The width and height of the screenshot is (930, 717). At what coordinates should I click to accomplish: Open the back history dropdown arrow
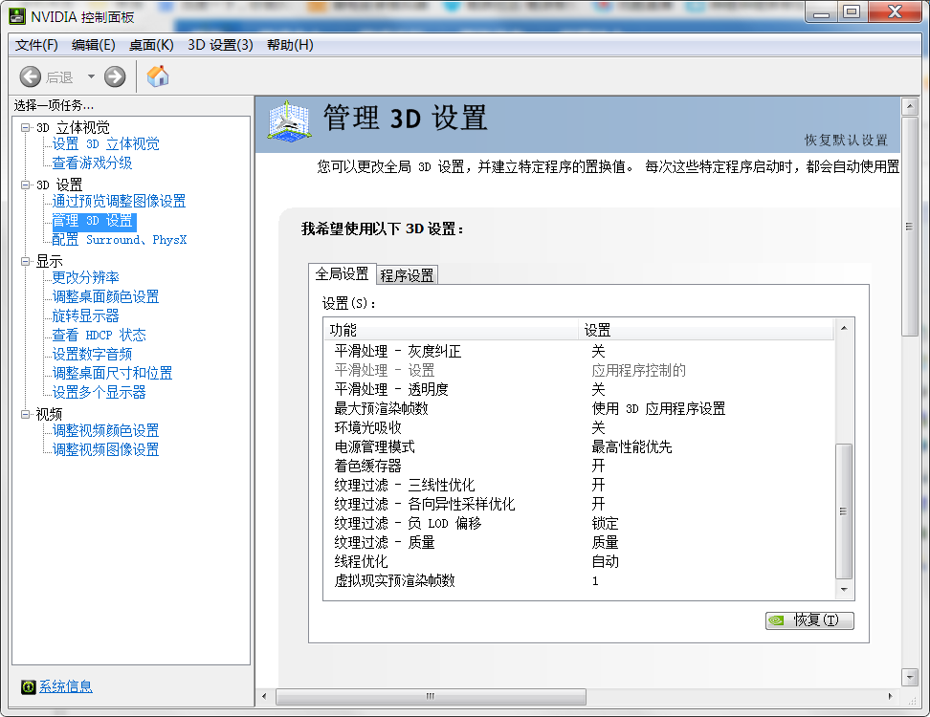(91, 76)
